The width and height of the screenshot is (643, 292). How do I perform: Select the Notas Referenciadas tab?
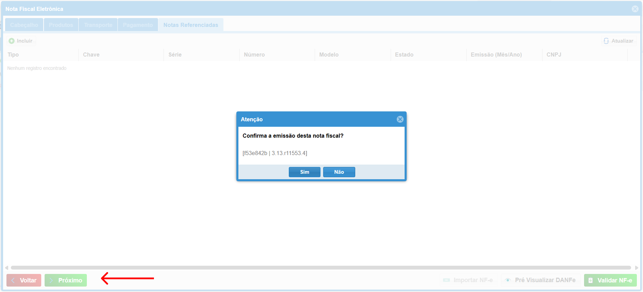pos(191,25)
